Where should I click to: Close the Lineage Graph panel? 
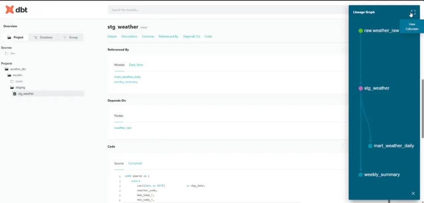click(x=413, y=193)
